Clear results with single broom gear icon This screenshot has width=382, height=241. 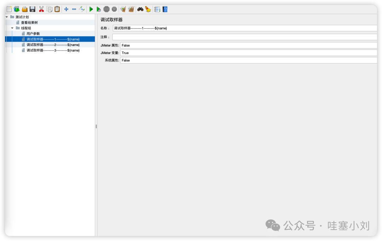[123, 9]
